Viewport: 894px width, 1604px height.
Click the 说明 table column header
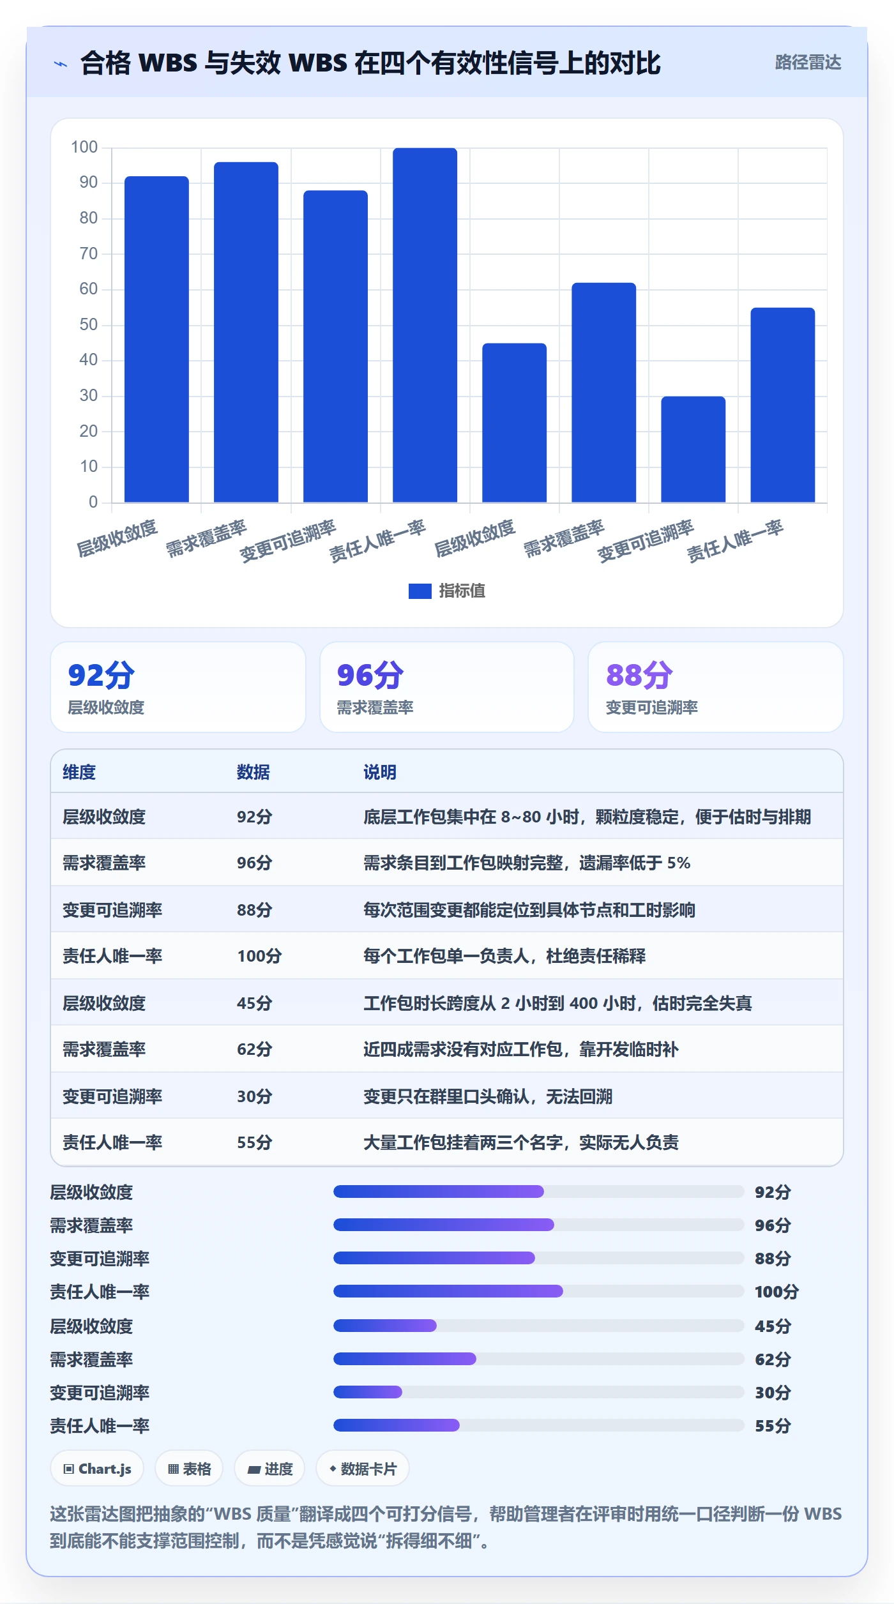tap(380, 772)
